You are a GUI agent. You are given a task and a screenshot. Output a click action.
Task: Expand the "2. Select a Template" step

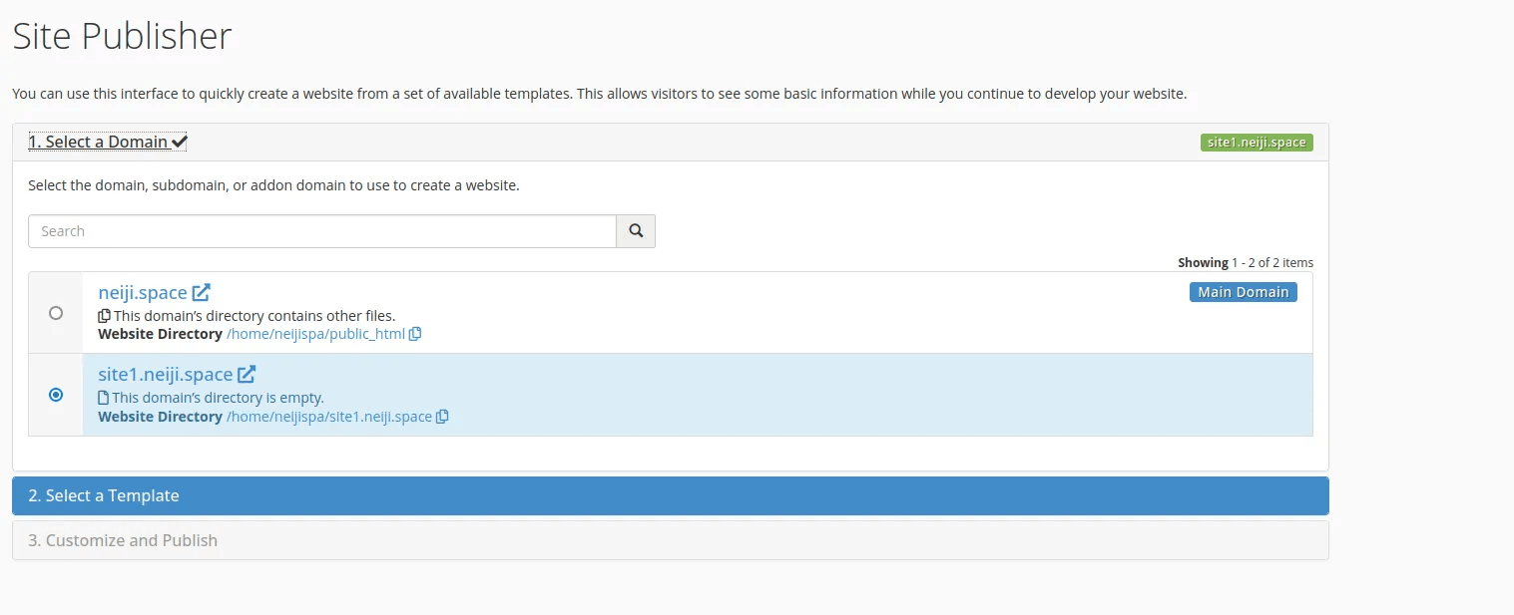click(x=671, y=495)
